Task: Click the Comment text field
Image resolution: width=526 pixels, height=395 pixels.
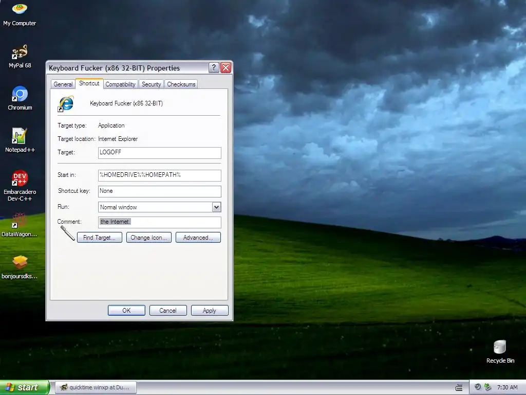Action: [160, 222]
